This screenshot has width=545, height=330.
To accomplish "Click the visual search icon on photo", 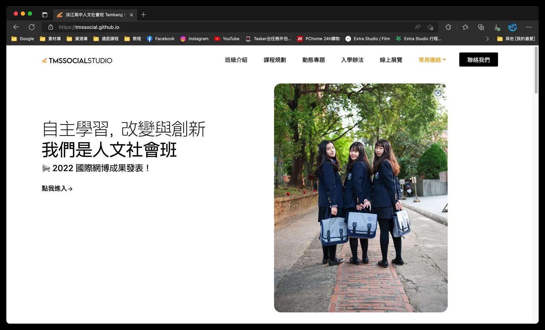I will (438, 93).
